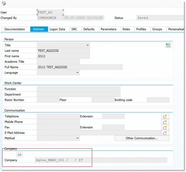Click the User field TEST_AG
186x172 pixels.
(x=50, y=12)
